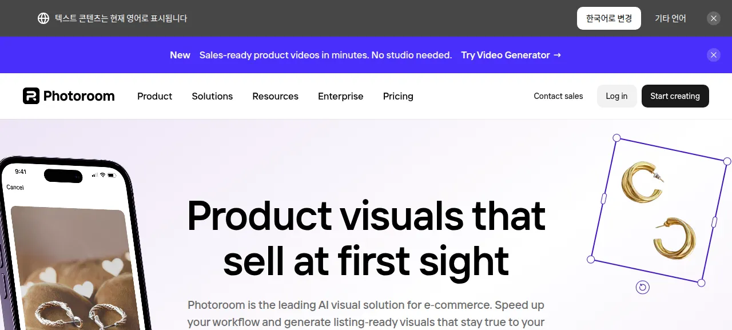This screenshot has height=330, width=732.
Task: Click the Contact sales link
Action: (558, 96)
